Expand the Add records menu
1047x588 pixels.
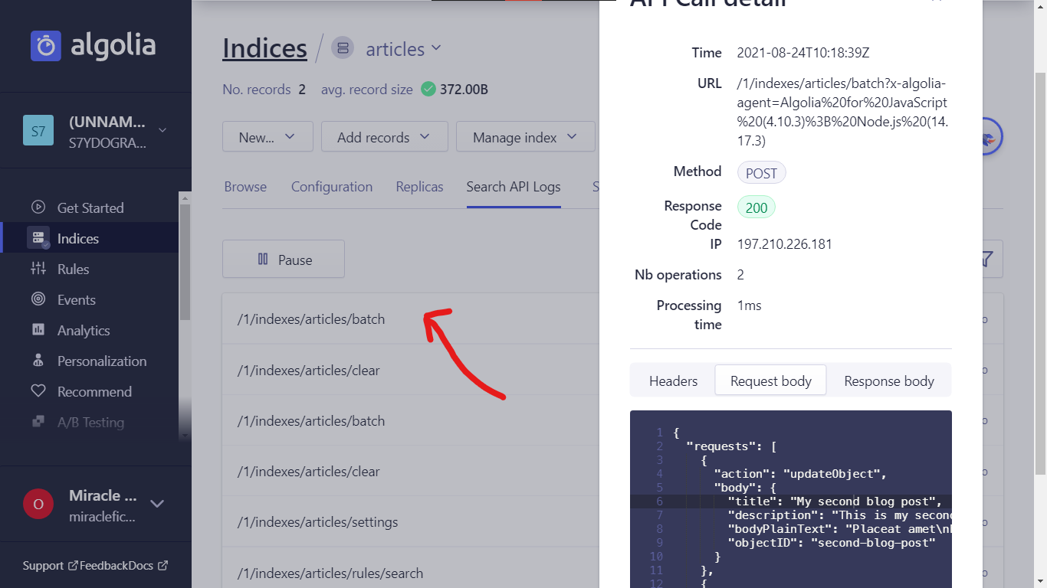click(384, 136)
